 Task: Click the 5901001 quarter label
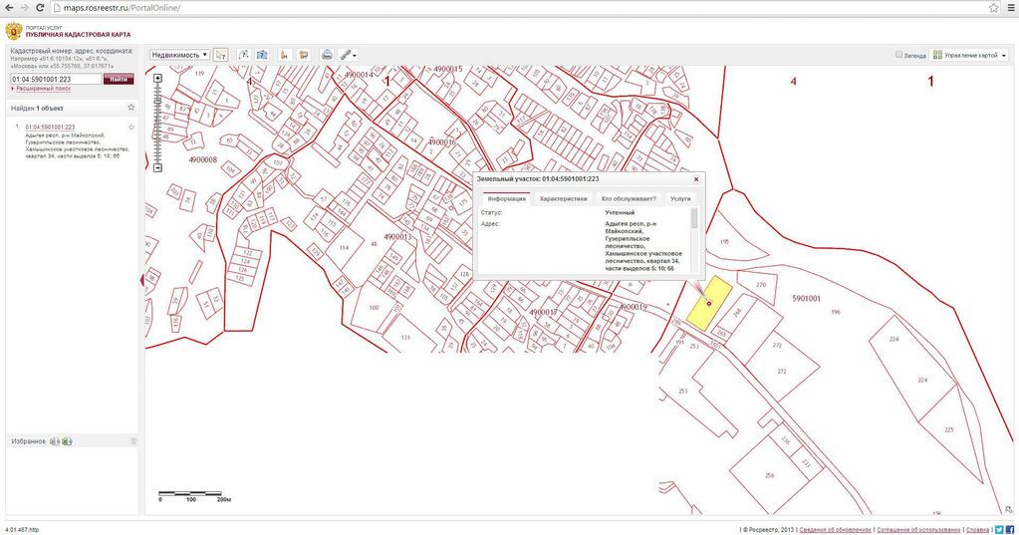806,298
